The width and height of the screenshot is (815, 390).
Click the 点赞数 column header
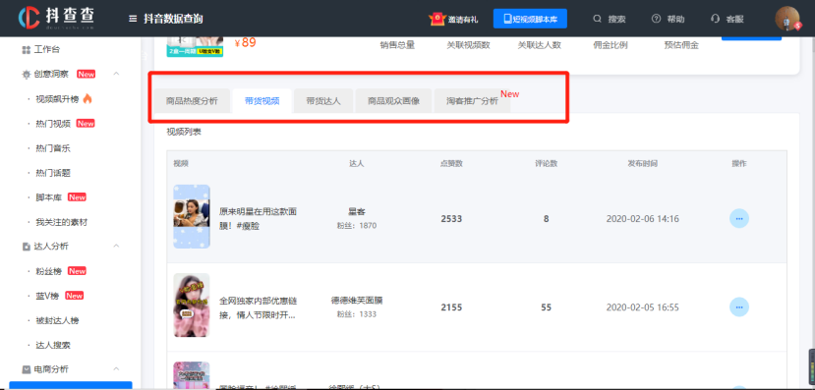[451, 164]
